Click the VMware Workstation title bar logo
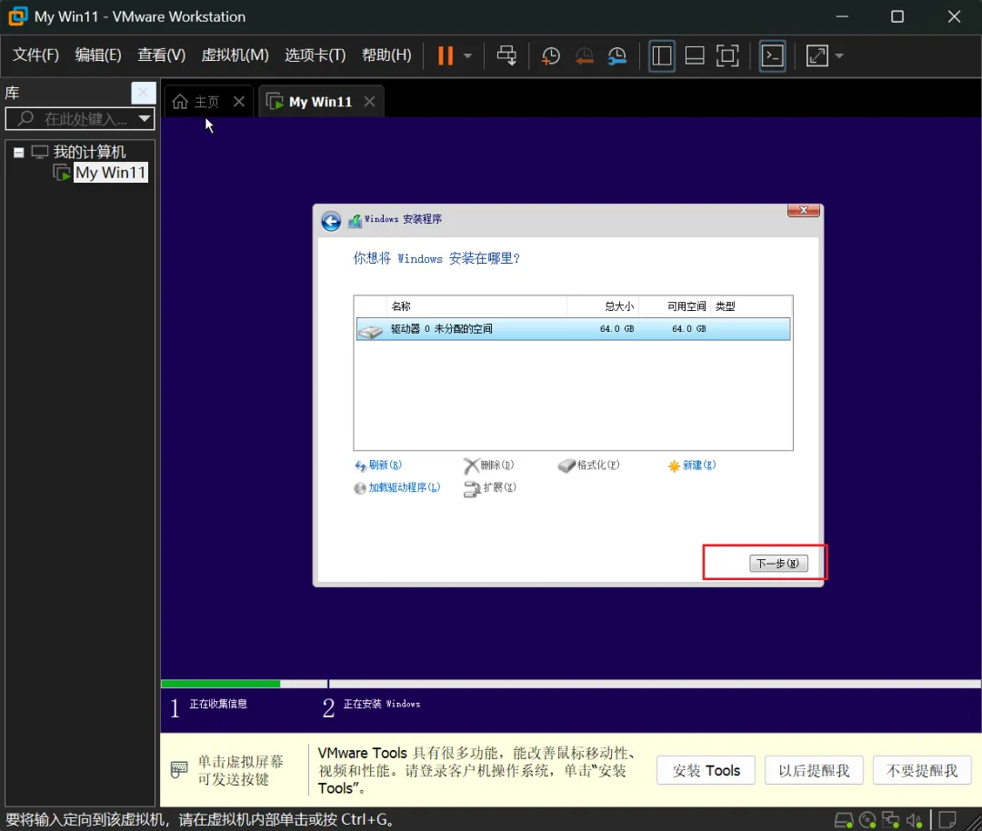 coord(18,16)
